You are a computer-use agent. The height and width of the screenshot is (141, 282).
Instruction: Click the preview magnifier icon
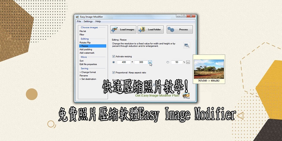point(187,45)
